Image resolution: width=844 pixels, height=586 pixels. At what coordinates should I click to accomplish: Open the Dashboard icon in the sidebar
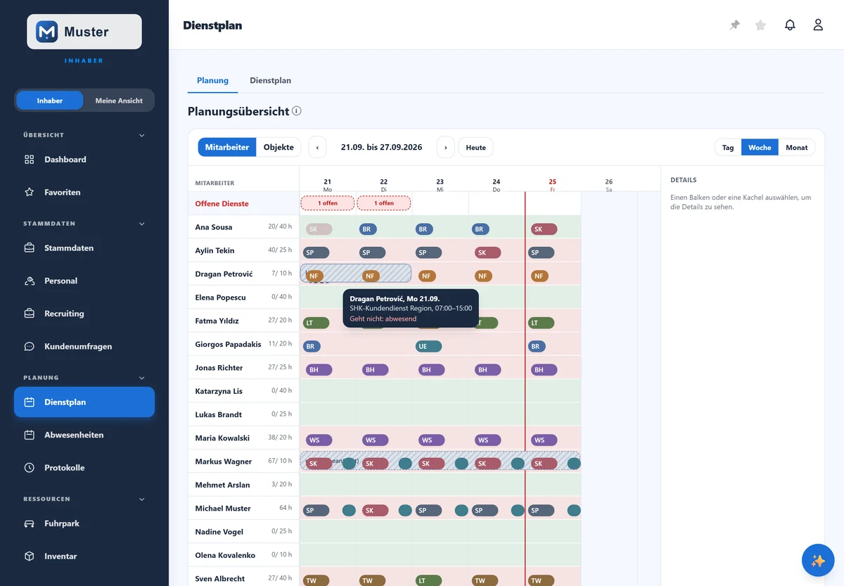[30, 160]
